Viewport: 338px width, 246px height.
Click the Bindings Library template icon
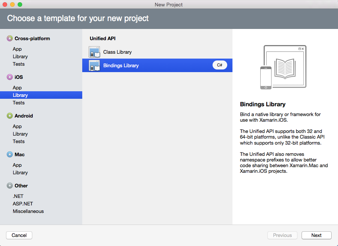(94, 66)
